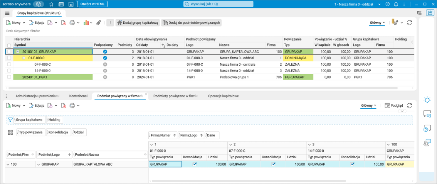
Task: Switch to the Kontrahenci tab
Action: (78, 96)
